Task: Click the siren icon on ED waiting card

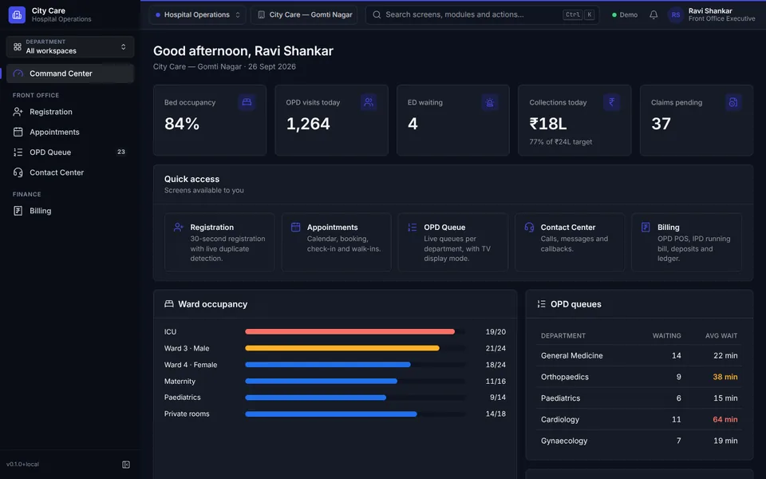Action: (x=490, y=102)
